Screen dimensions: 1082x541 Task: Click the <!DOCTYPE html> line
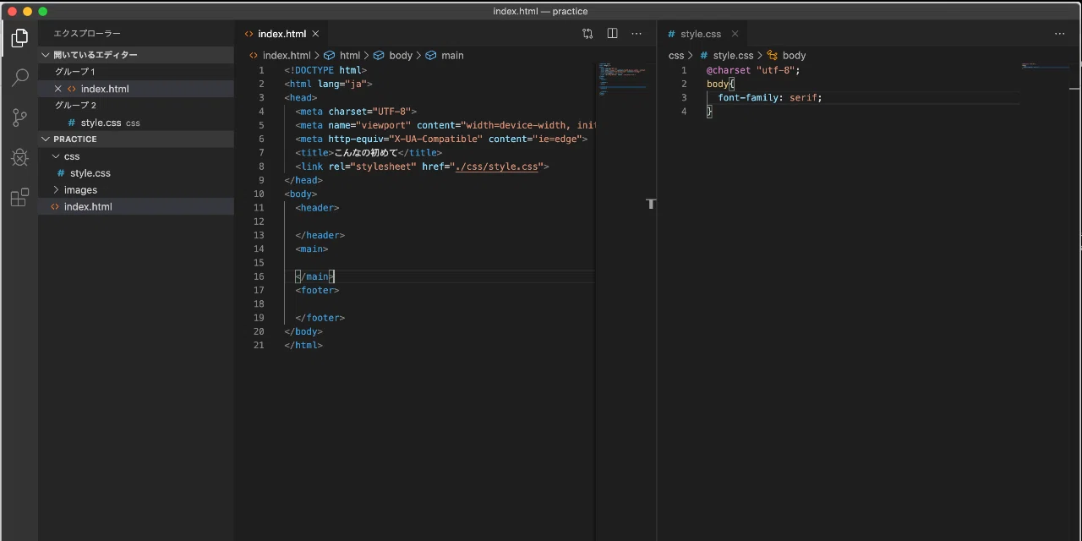[x=325, y=70]
